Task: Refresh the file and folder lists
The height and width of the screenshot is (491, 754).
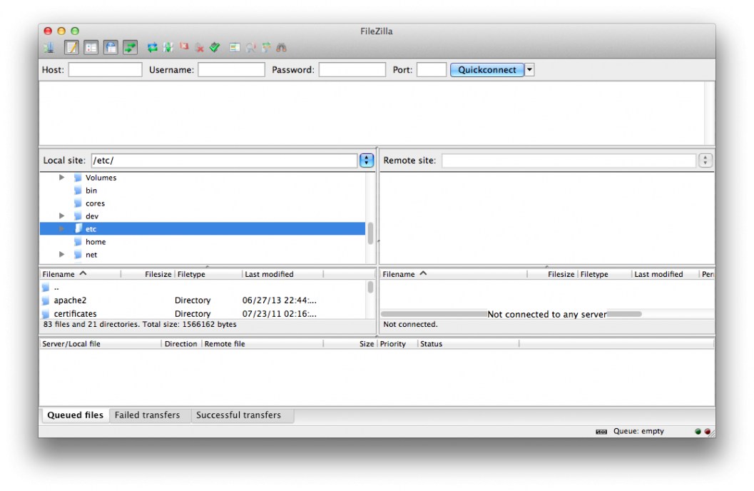Action: pyautogui.click(x=153, y=47)
